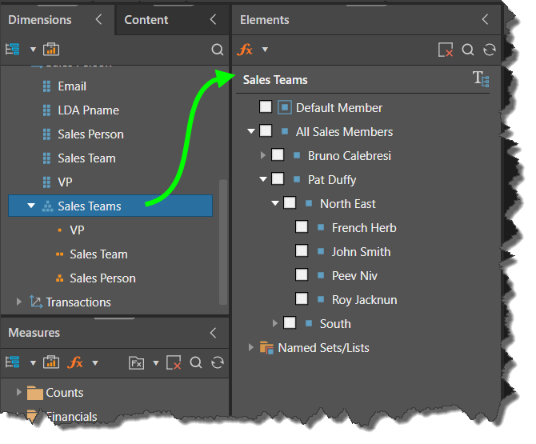536x444 pixels.
Task: Collapse the Elements panel with chevron
Action: point(485,20)
